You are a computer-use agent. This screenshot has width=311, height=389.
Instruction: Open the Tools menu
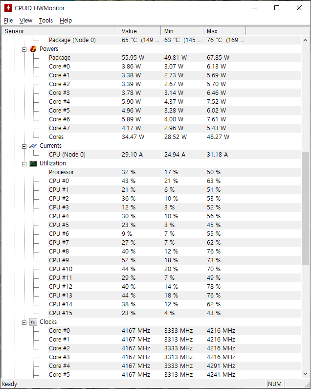pyautogui.click(x=46, y=21)
